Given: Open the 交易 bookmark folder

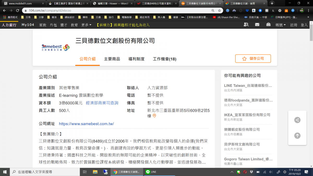Looking at the screenshot, I should 26,17.
